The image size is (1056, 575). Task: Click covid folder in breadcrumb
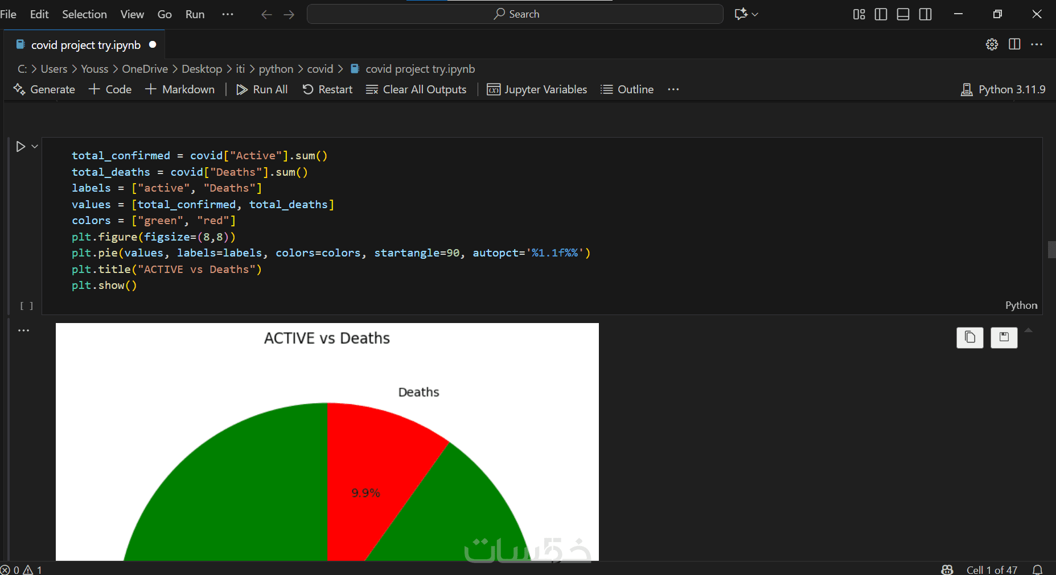tap(320, 69)
